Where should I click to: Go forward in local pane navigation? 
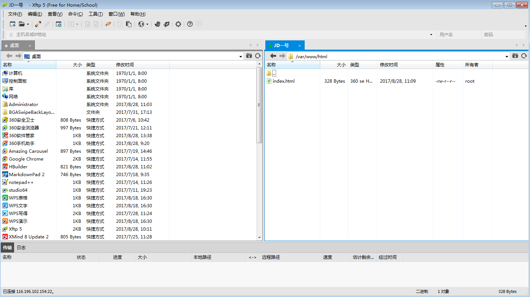pos(18,56)
